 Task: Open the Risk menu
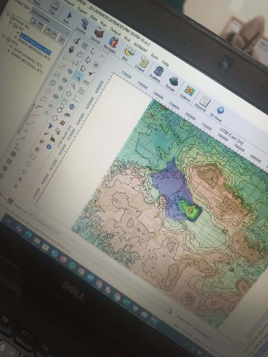tap(127, 39)
